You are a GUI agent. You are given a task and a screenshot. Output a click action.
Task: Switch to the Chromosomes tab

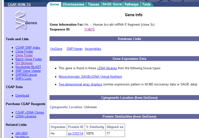73,4
